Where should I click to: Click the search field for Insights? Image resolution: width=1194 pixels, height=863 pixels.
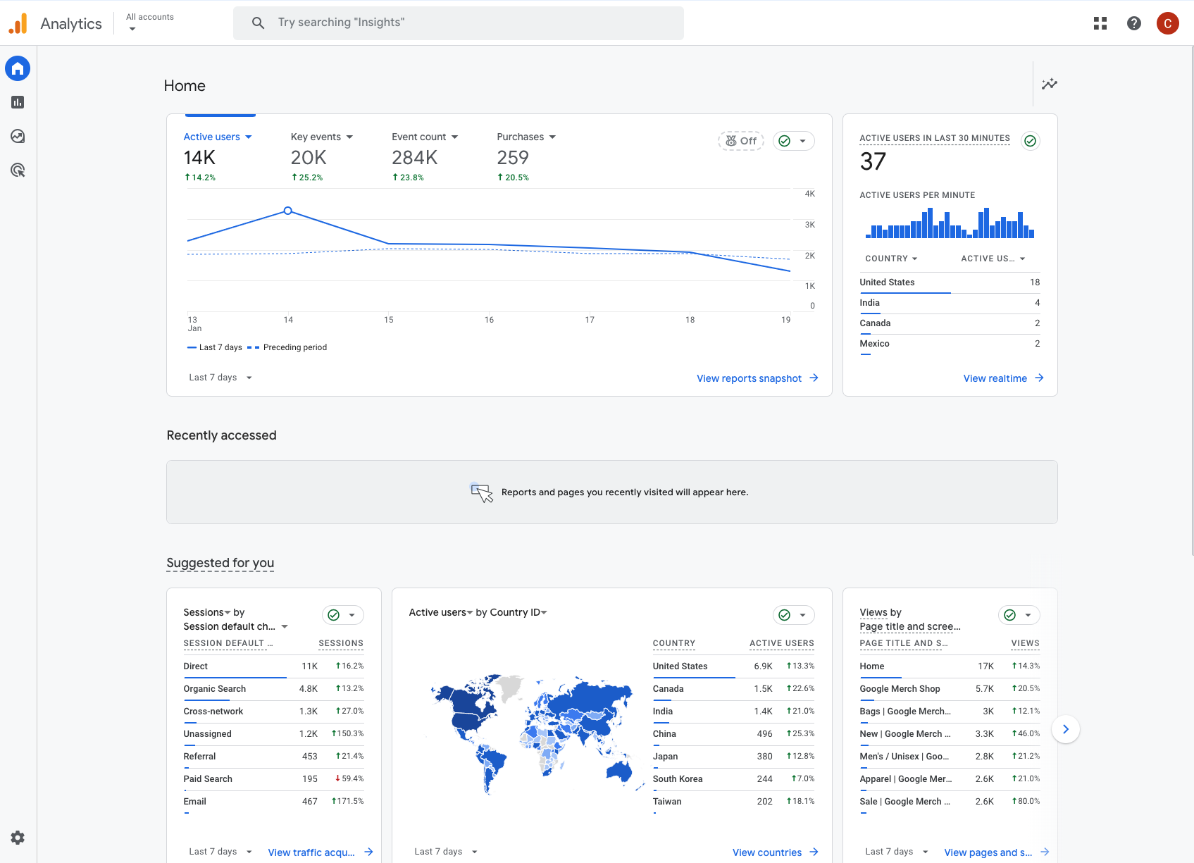458,23
